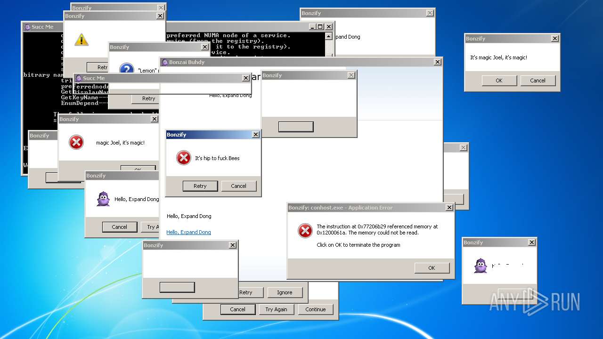
Task: Click purple Bonzi icon beside Cancel and Try A buttons dialog
Action: click(103, 199)
